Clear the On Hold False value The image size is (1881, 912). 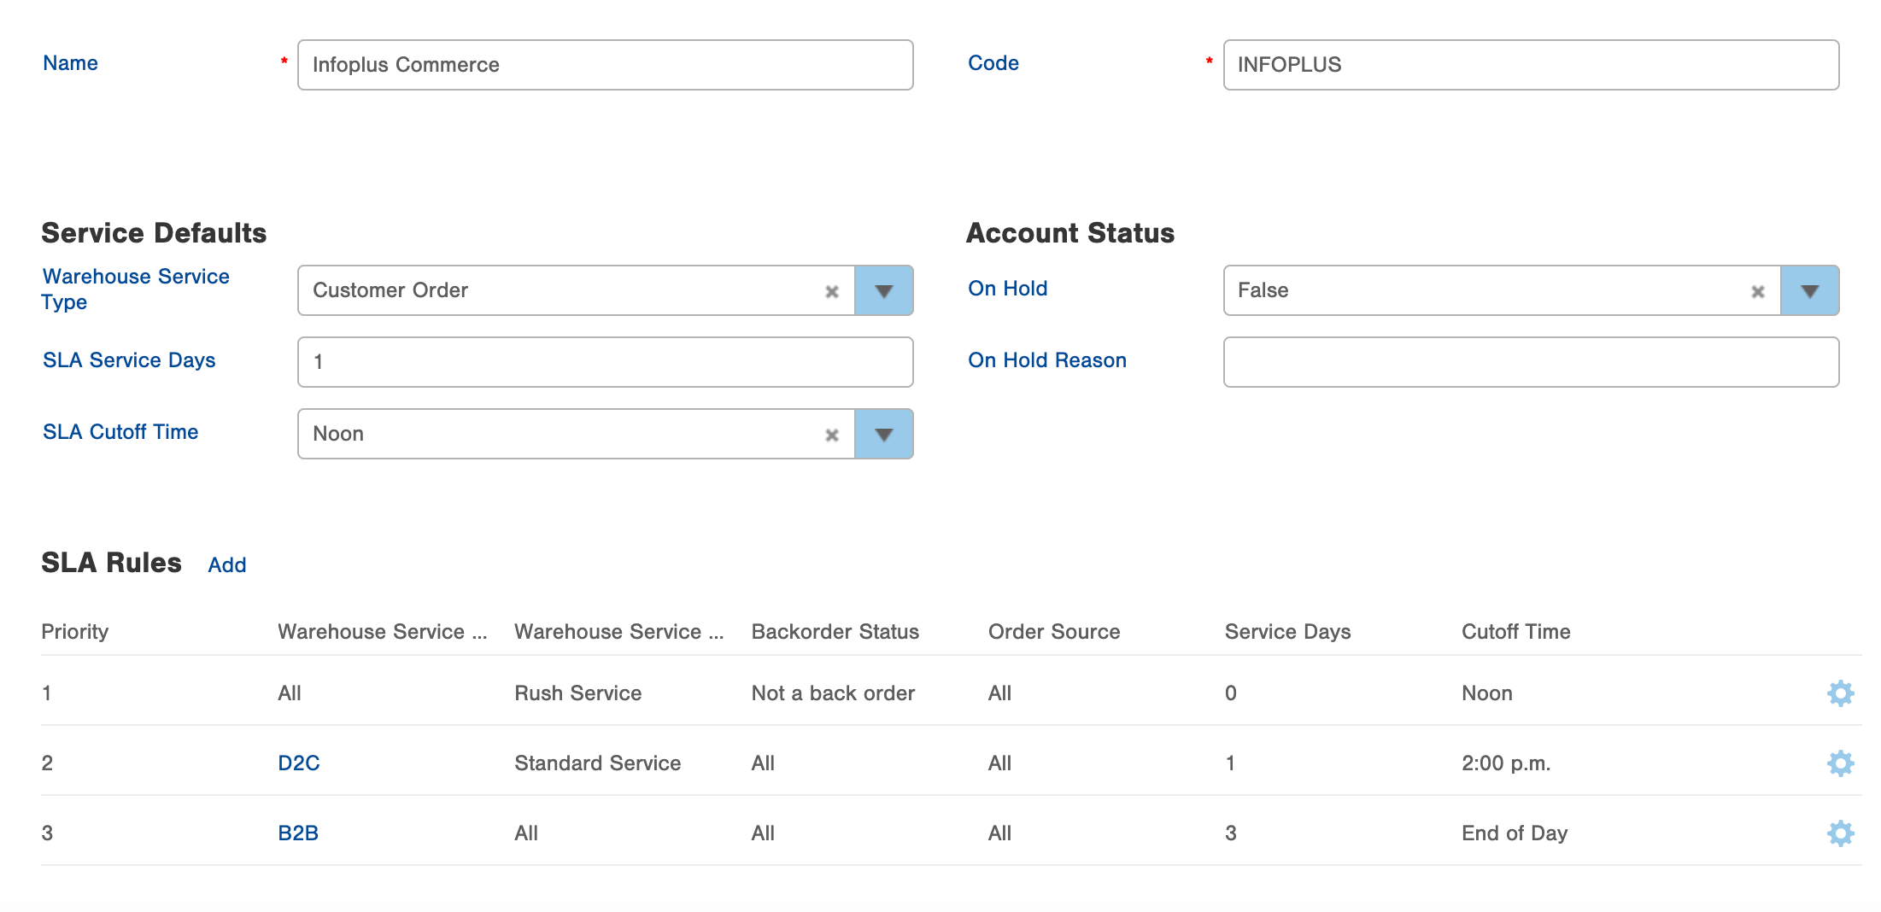(x=1758, y=291)
